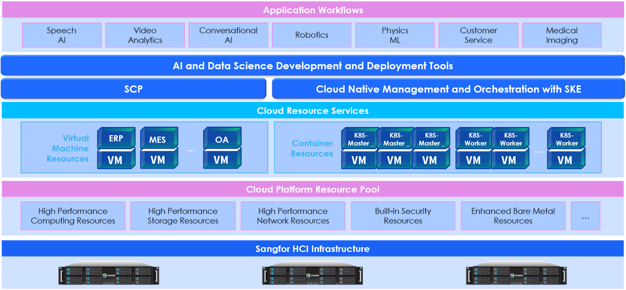Click the VM cube beneath OA
Image resolution: width=626 pixels, height=290 pixels.
click(x=222, y=159)
